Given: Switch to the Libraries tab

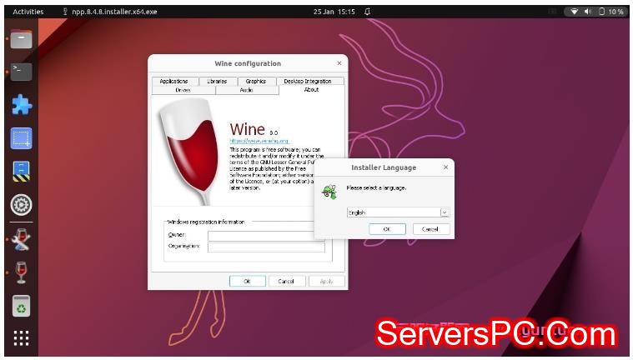Looking at the screenshot, I should (x=217, y=81).
